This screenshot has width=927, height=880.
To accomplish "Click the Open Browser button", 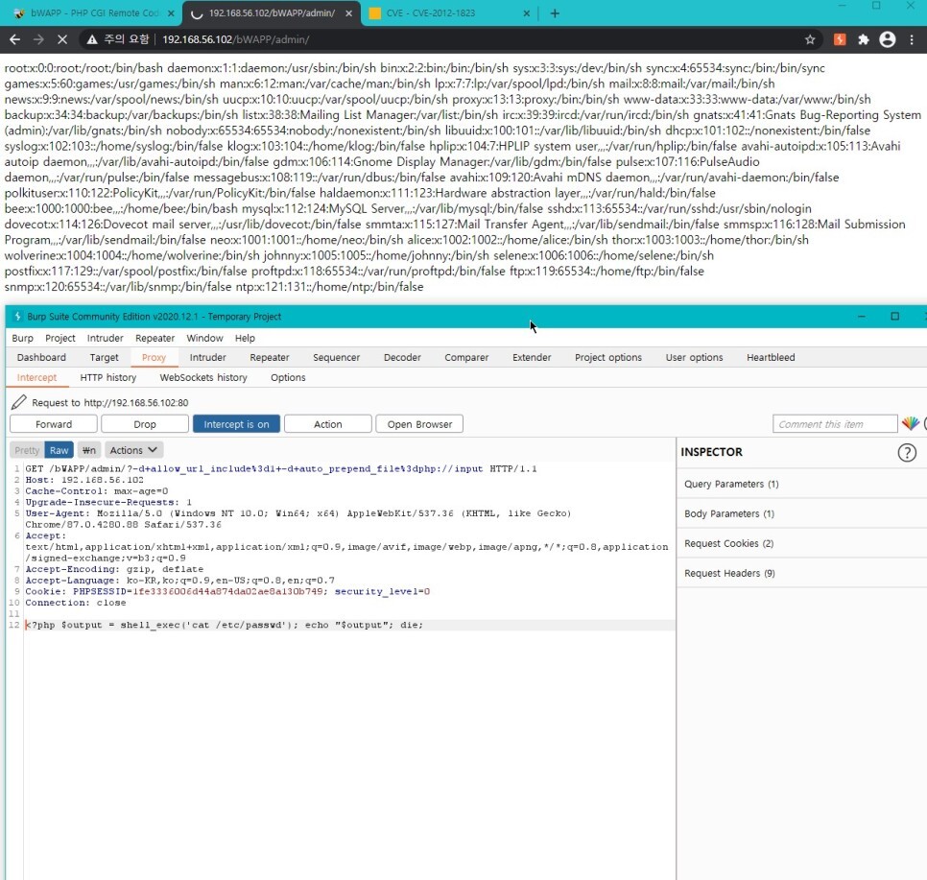I will click(419, 424).
